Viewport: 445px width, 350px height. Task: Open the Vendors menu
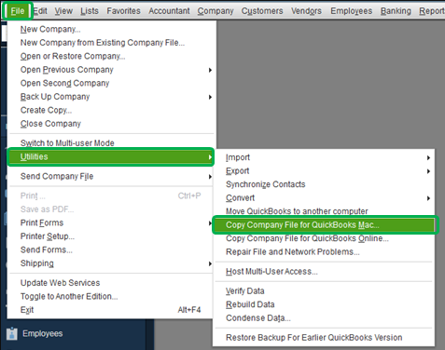306,11
